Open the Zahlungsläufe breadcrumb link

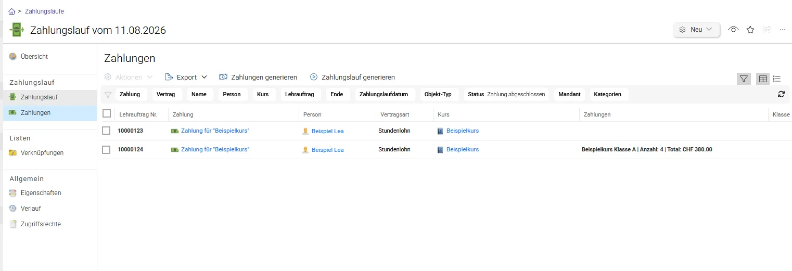pyautogui.click(x=44, y=11)
